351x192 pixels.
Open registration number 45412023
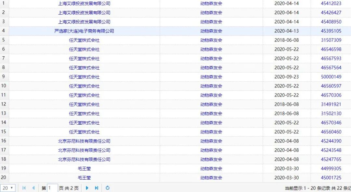[331, 3]
